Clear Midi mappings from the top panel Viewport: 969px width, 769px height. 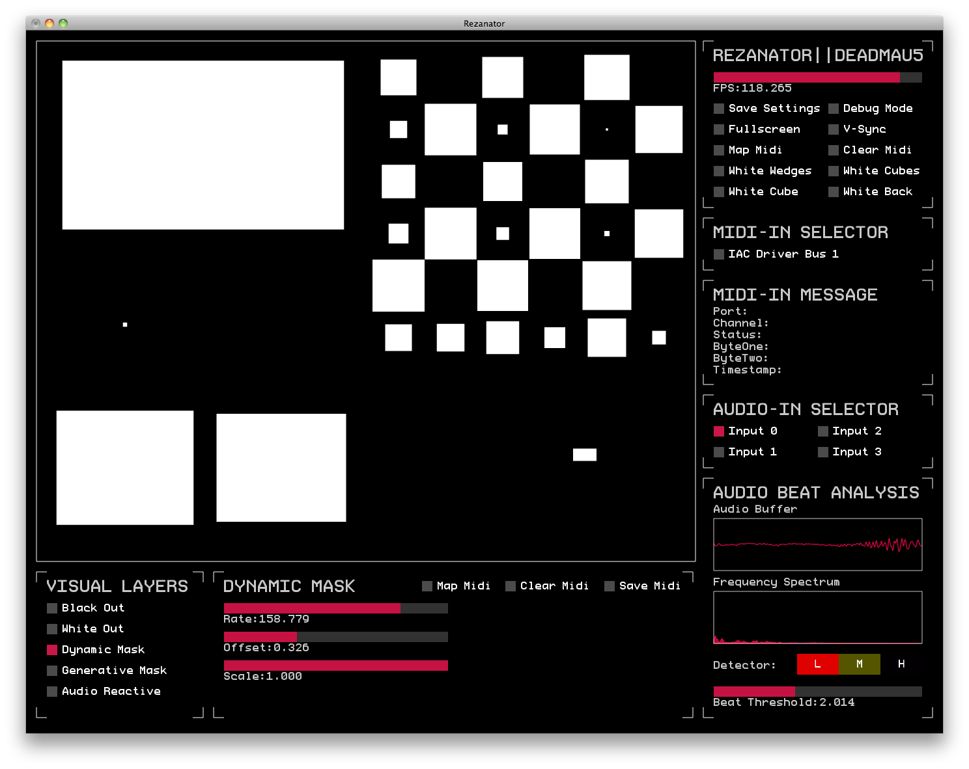pyautogui.click(x=834, y=150)
